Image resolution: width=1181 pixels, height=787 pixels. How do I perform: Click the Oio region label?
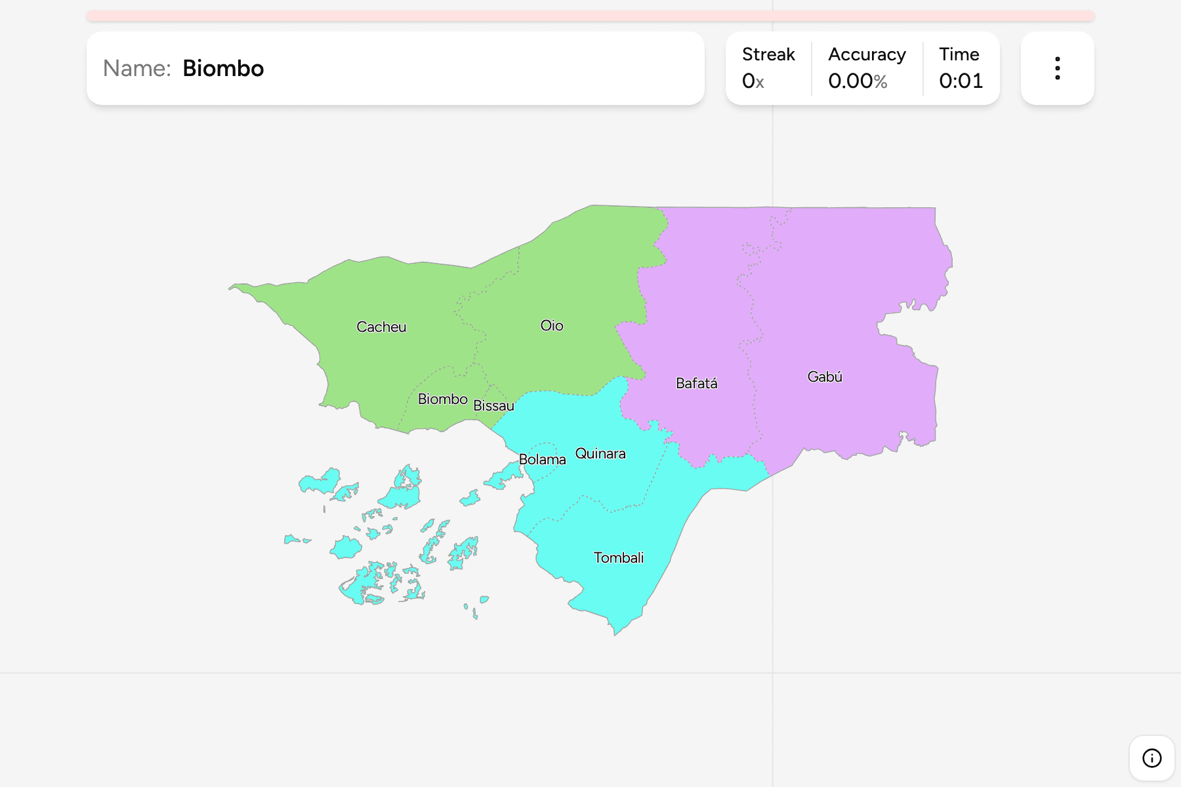point(552,325)
